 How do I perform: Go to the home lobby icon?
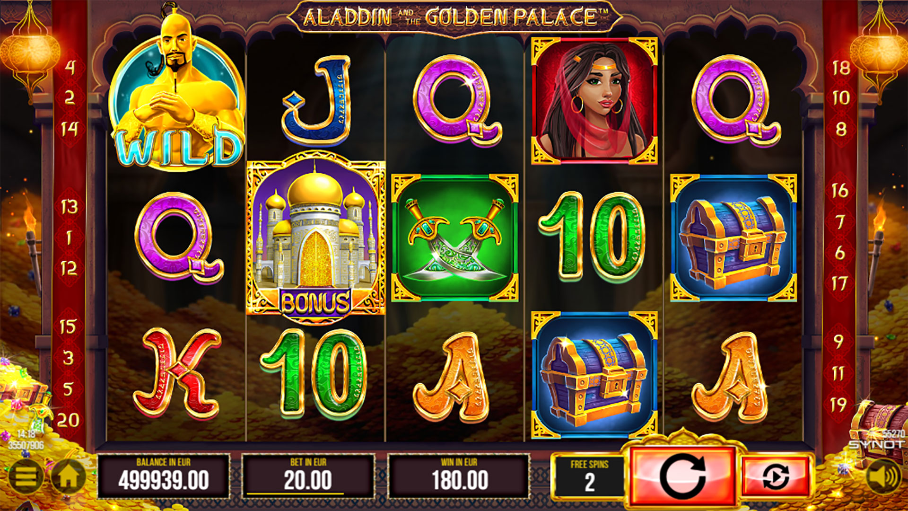69,476
